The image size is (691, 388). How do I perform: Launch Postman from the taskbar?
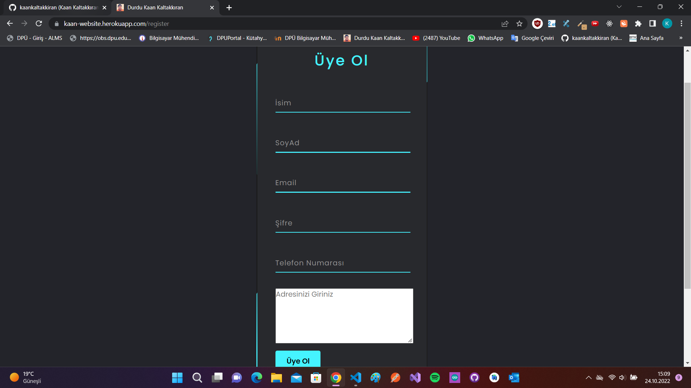tap(395, 378)
